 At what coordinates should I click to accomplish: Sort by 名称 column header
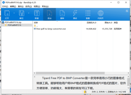[x=36, y=23]
